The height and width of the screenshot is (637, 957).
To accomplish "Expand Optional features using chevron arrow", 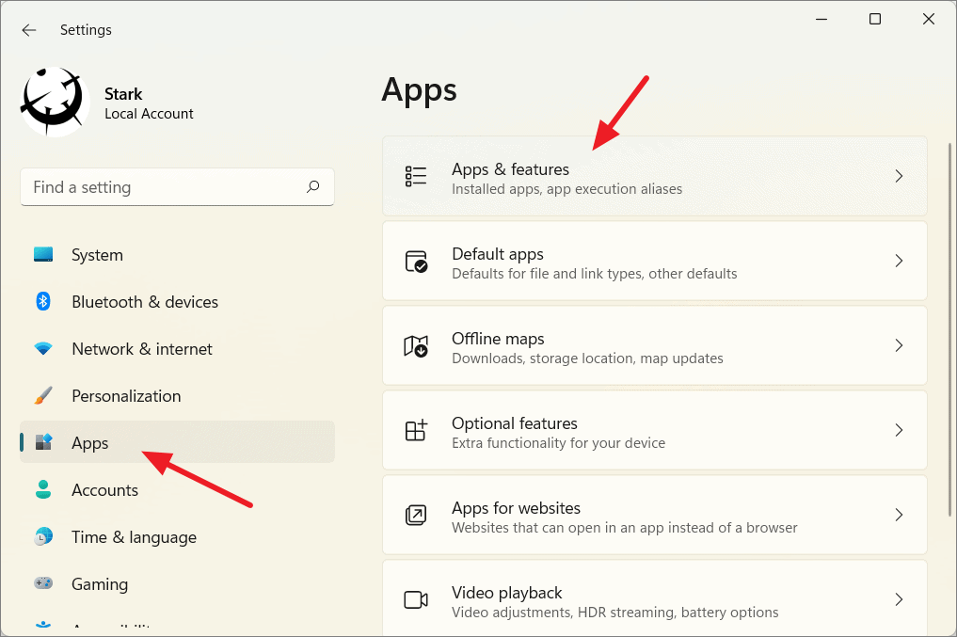I will 899,430.
